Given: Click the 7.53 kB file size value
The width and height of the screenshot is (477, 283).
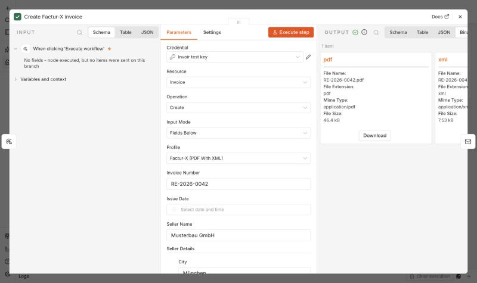Looking at the screenshot, I should pyautogui.click(x=445, y=120).
